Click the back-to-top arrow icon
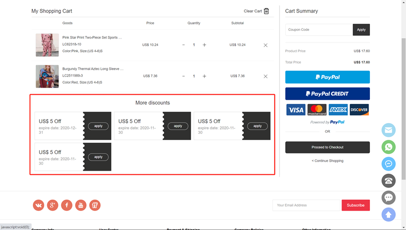Viewport: 406px width, 230px height. (x=388, y=214)
